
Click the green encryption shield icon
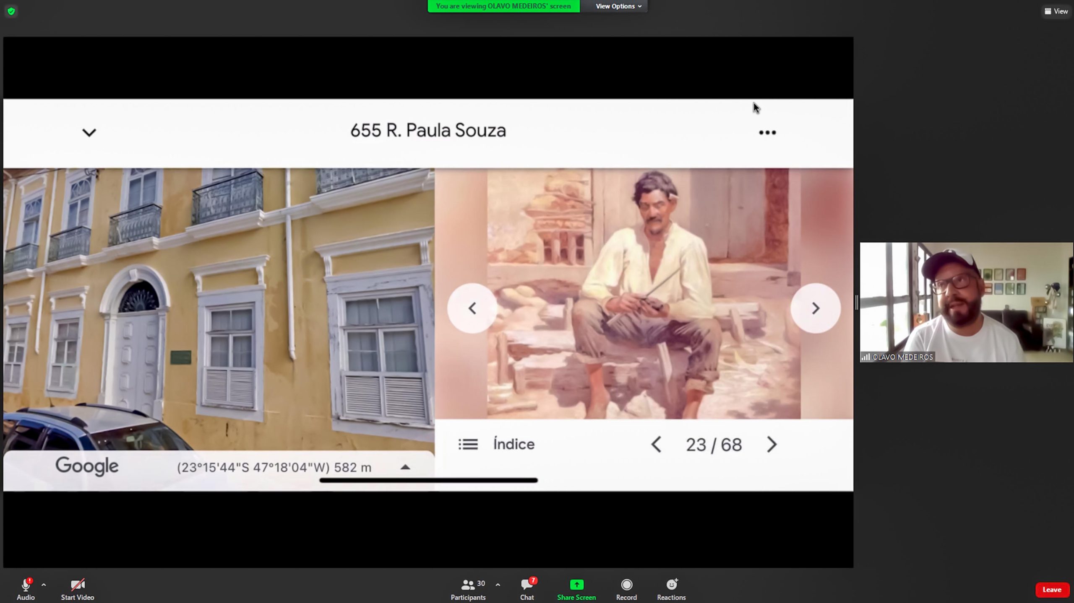pos(11,11)
